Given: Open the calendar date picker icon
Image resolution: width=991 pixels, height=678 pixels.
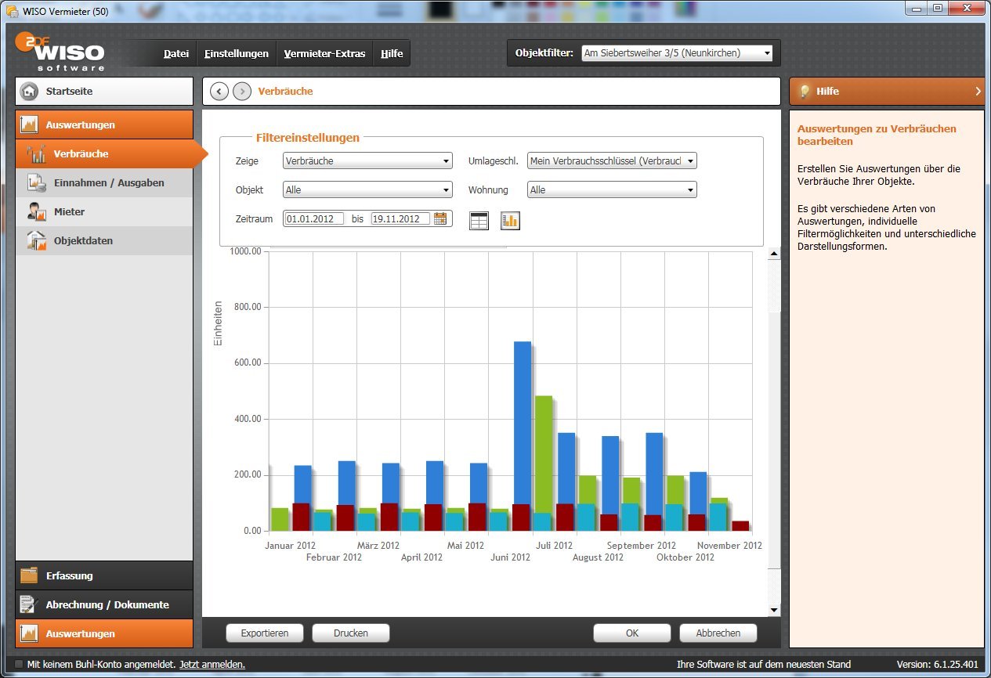Looking at the screenshot, I should (440, 219).
